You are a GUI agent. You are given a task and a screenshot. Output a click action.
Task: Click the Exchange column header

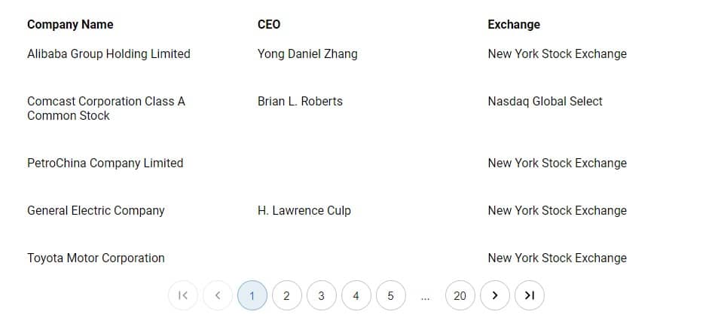coord(514,25)
